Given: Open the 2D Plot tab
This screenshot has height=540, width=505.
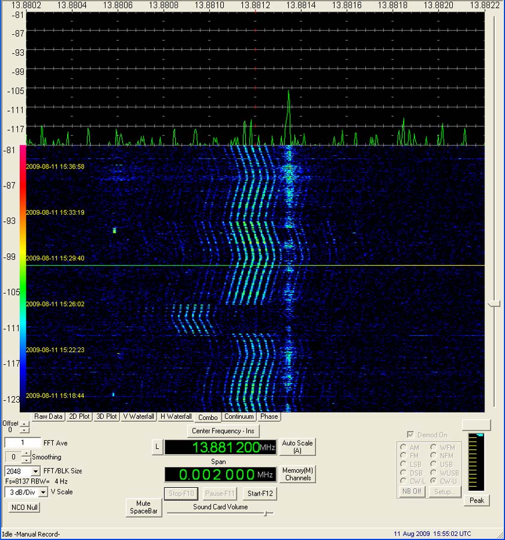Looking at the screenshot, I should [79, 416].
